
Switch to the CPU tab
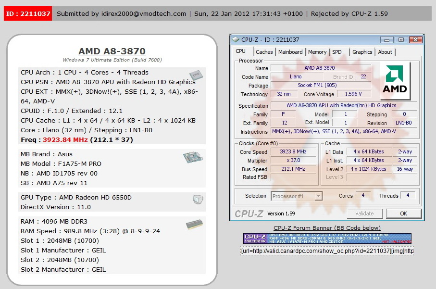(240, 51)
